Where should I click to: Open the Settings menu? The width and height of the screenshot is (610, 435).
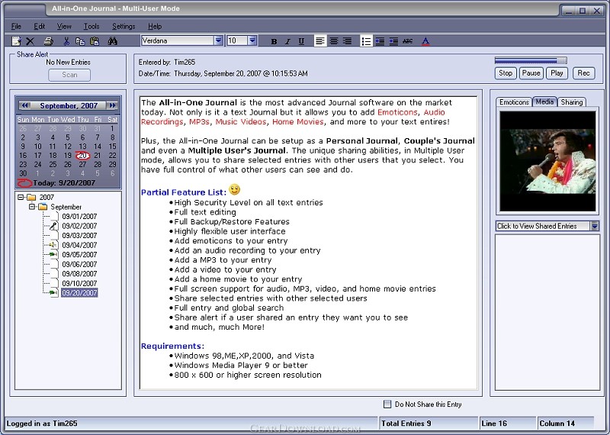124,27
